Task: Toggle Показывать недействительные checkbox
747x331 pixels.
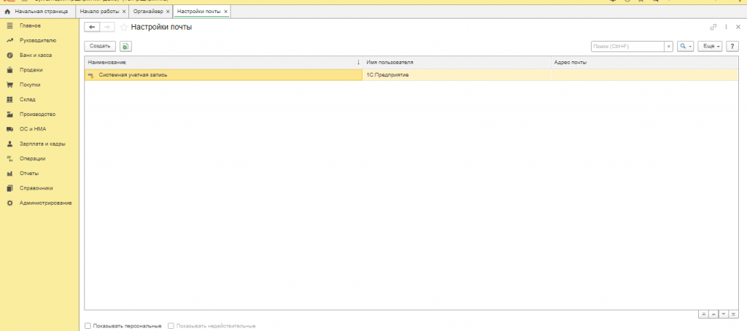Action: tap(171, 326)
